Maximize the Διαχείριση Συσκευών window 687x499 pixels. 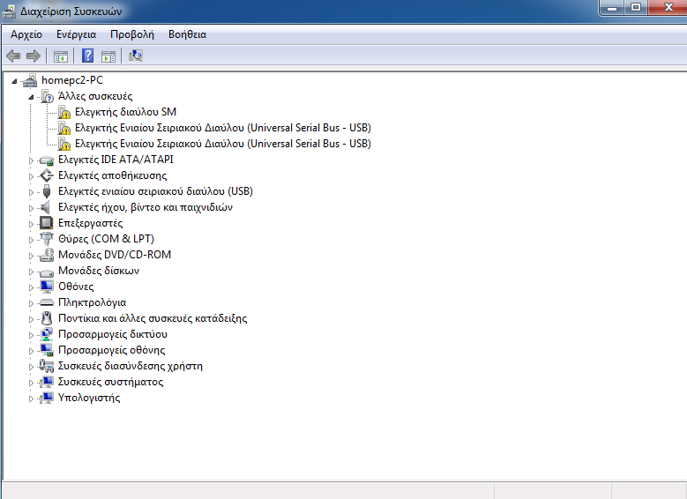pos(636,8)
